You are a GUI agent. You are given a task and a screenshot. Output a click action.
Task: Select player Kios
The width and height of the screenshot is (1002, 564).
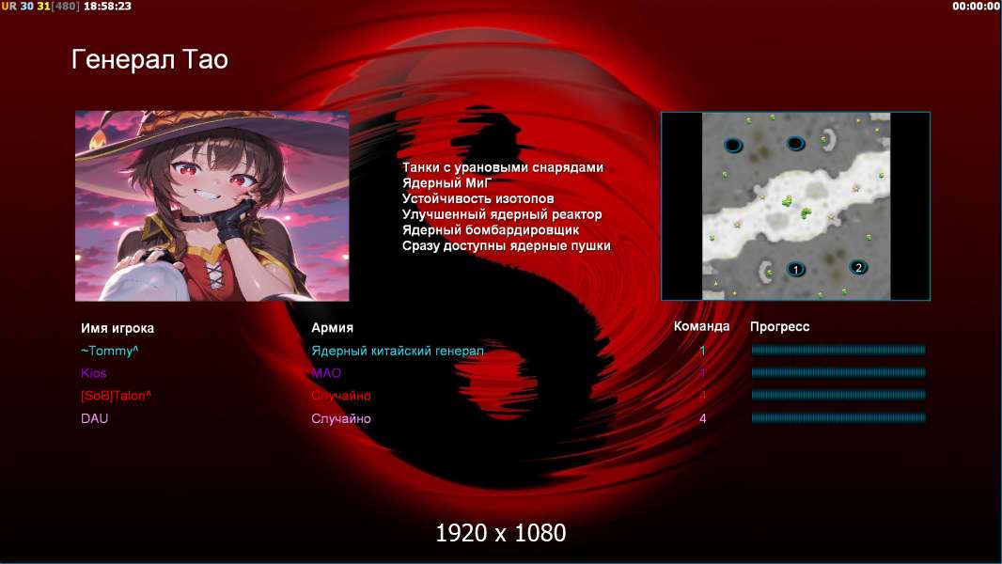[x=93, y=373]
